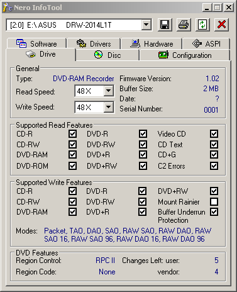Click the user changes left value 5
The image size is (237, 292).
[x=216, y=261]
